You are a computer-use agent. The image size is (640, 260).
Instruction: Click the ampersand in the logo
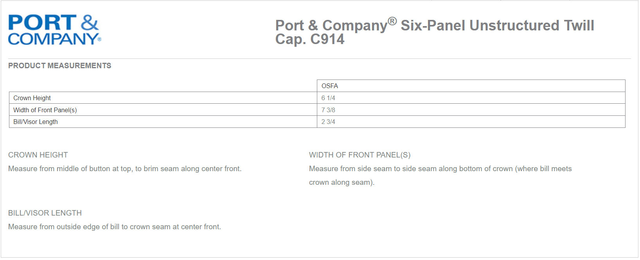point(90,23)
